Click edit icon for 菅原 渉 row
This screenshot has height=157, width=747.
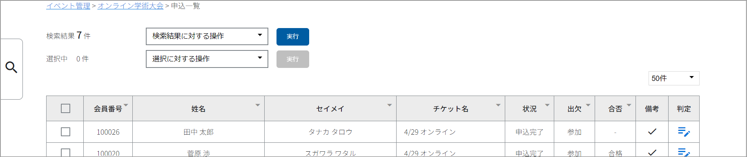[684, 153]
